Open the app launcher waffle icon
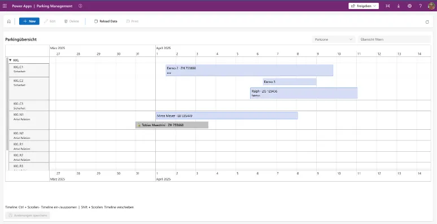Screen dimensions: 437x224 (5, 6)
